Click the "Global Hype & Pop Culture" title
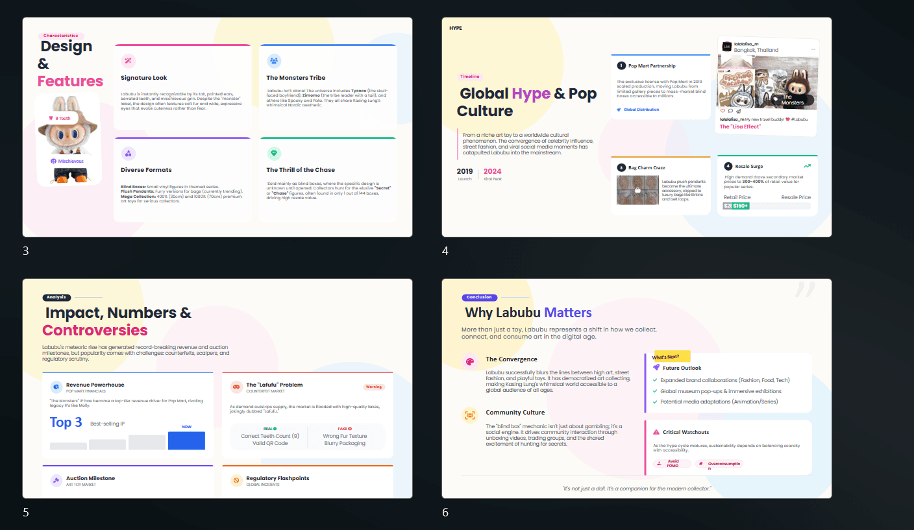Image resolution: width=914 pixels, height=530 pixels. [x=527, y=102]
